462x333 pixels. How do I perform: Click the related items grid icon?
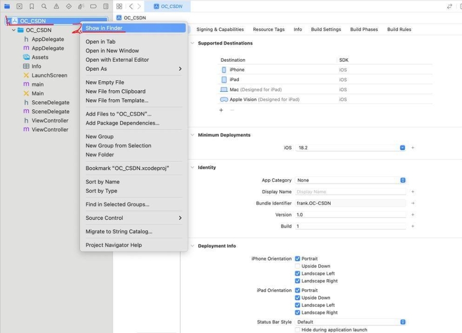pos(119,6)
